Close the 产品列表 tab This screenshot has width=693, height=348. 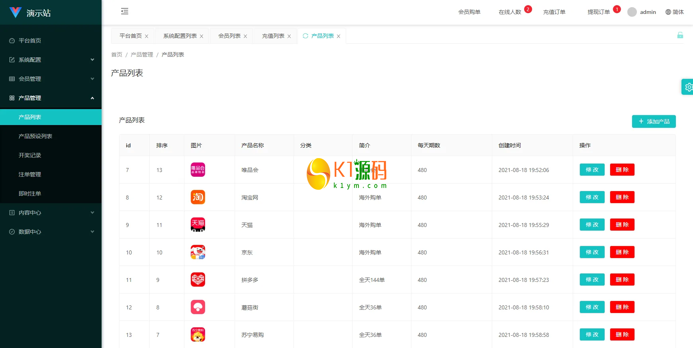[x=339, y=36]
